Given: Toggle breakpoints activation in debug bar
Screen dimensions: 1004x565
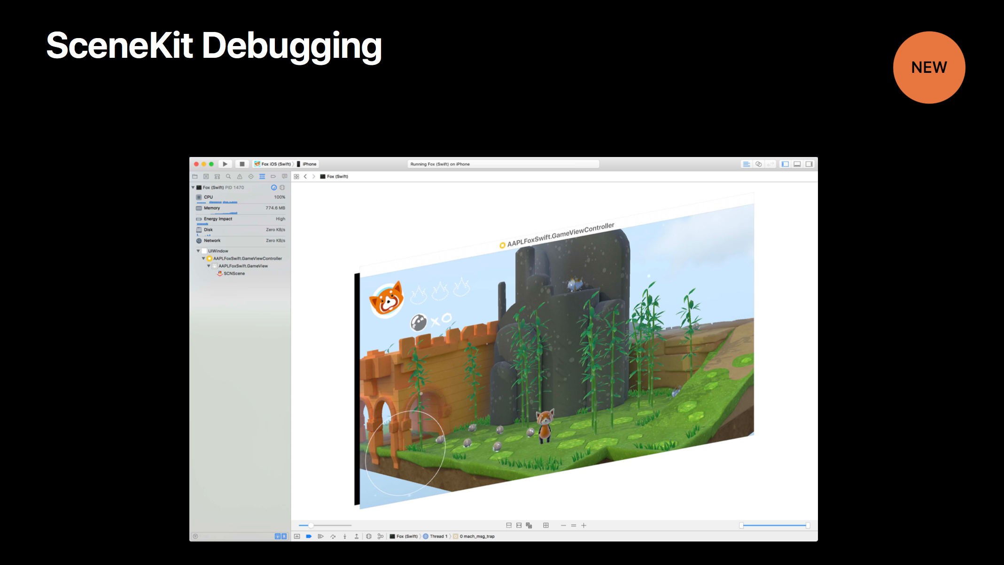Looking at the screenshot, I should tap(309, 536).
